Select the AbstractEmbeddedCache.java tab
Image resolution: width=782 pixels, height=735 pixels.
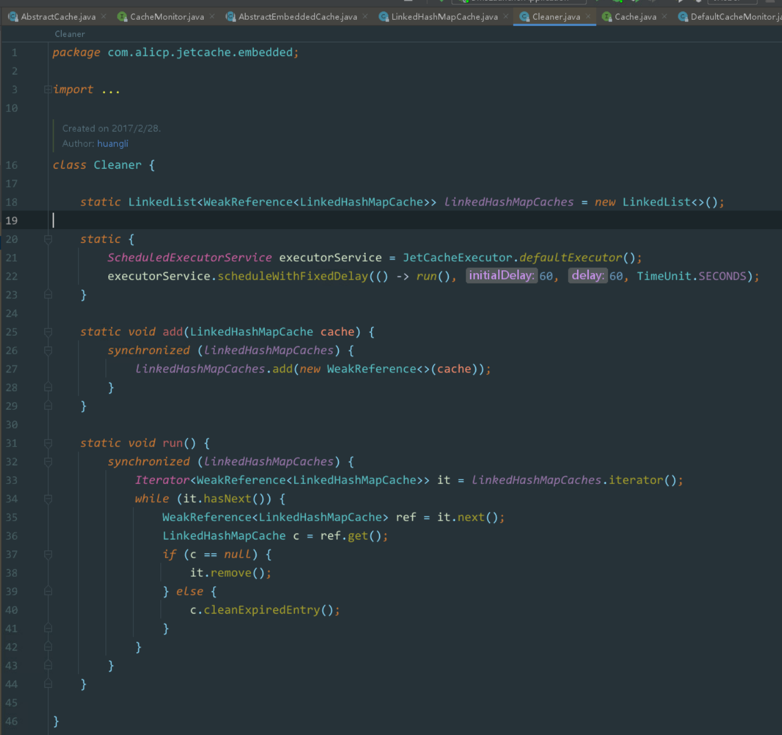(x=298, y=17)
